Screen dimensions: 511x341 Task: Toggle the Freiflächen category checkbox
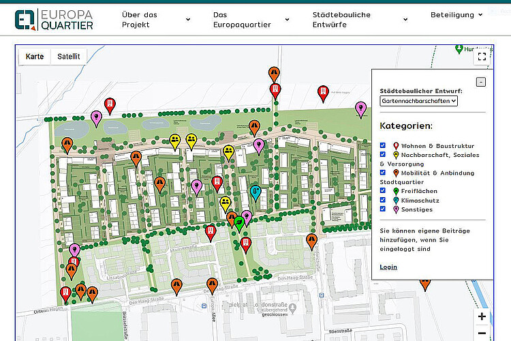pyautogui.click(x=383, y=192)
